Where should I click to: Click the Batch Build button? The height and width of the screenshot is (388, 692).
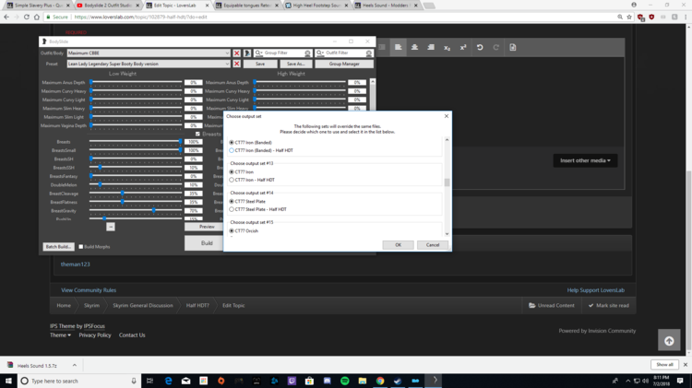pyautogui.click(x=58, y=246)
